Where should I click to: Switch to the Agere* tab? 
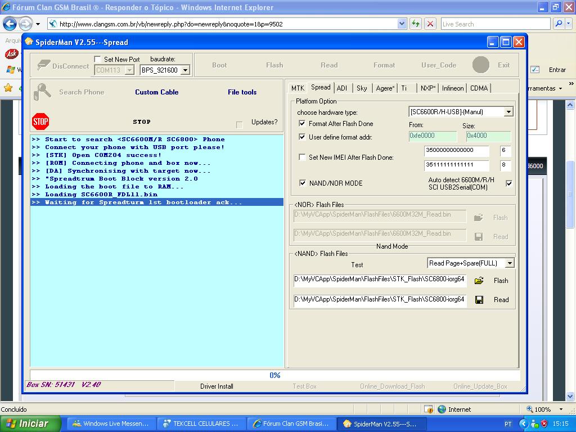385,88
